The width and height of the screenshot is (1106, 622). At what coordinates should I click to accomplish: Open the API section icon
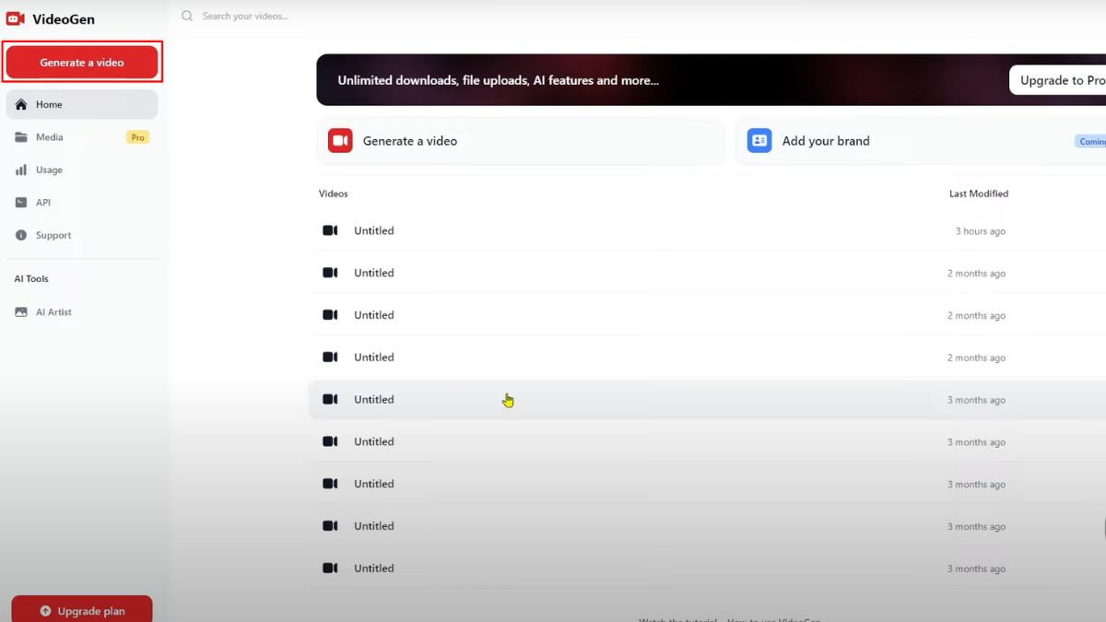pyautogui.click(x=23, y=202)
